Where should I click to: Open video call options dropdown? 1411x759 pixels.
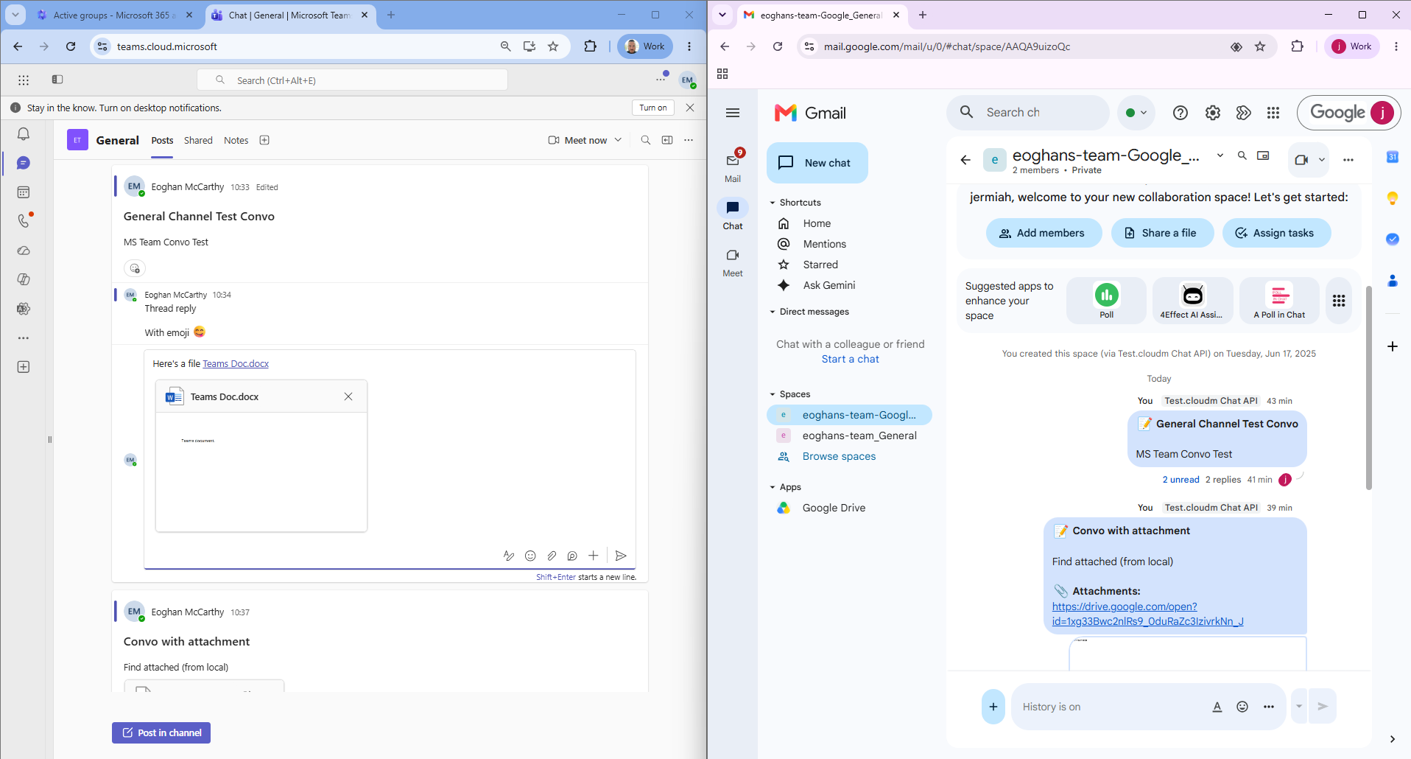tap(1322, 160)
